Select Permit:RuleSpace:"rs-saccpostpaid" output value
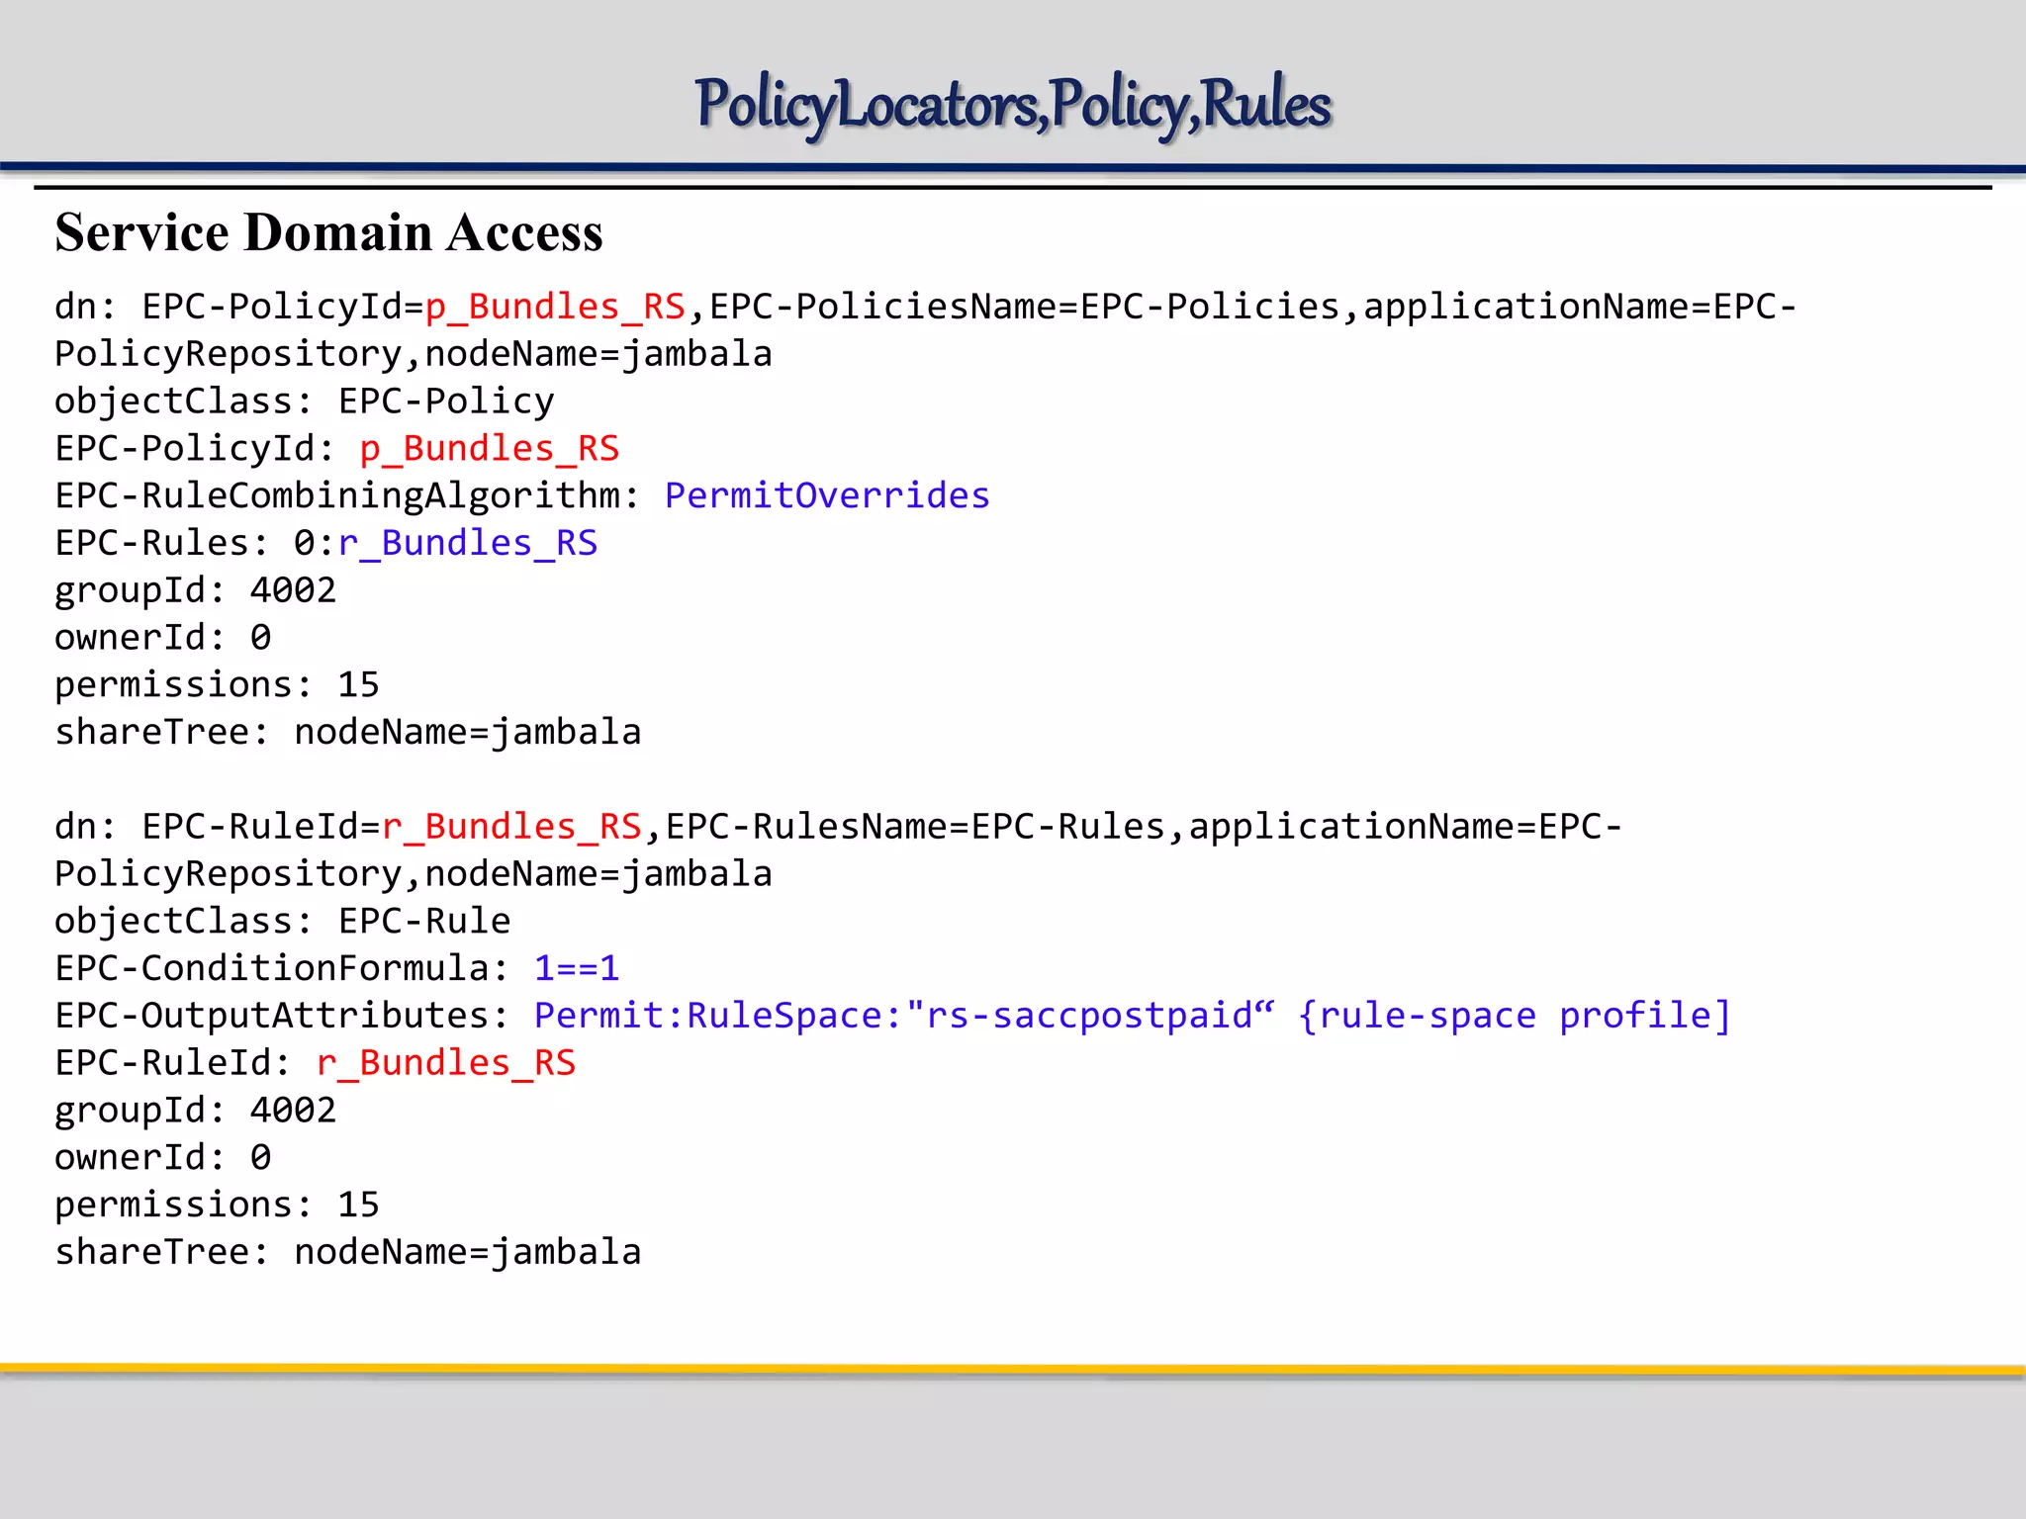The image size is (2026, 1519). (904, 1016)
